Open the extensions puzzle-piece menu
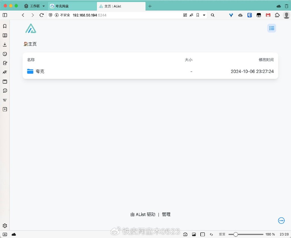The height and width of the screenshot is (238, 291). click(277, 15)
